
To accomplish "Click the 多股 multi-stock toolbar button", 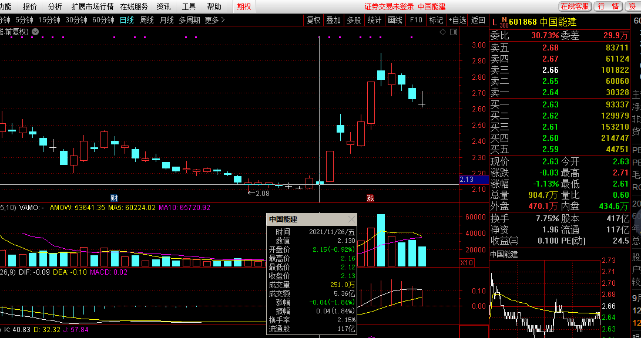I will click(x=354, y=20).
